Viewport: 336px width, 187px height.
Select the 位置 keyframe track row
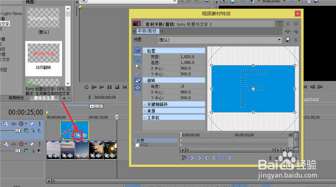156,140
